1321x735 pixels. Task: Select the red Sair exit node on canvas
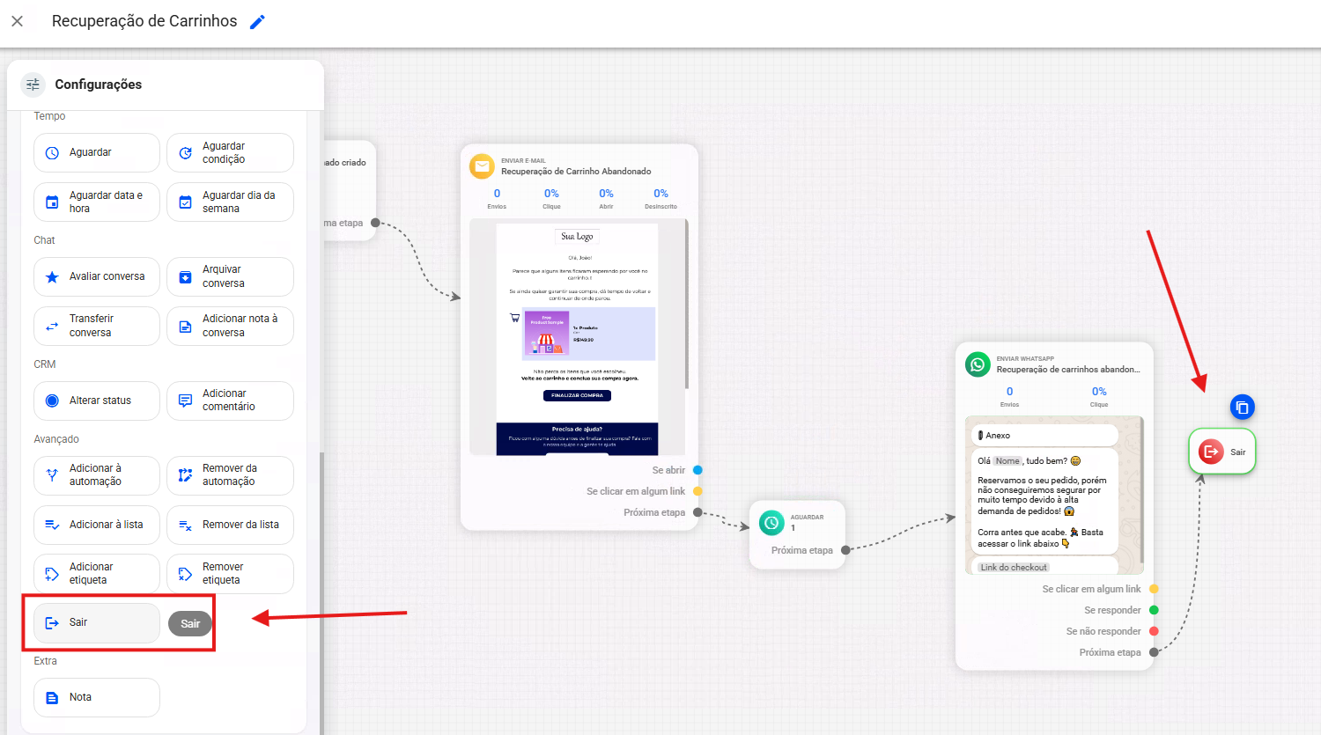click(1222, 452)
